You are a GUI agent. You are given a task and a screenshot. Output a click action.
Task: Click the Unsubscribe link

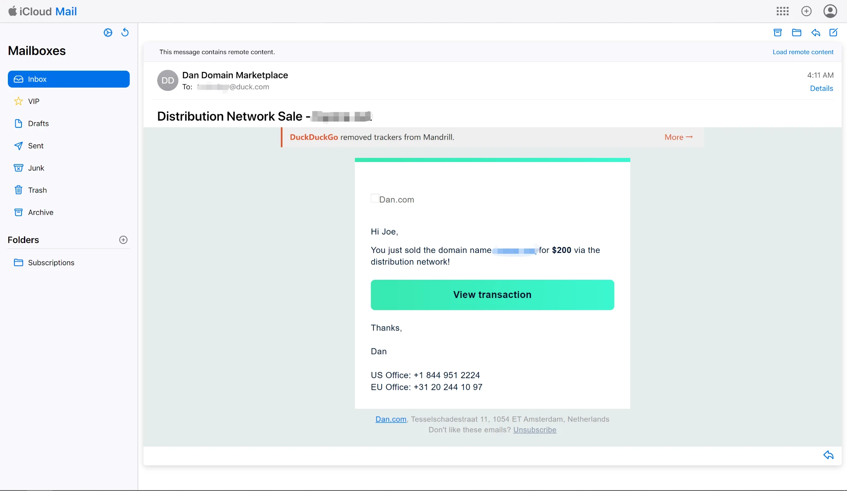pyautogui.click(x=535, y=430)
